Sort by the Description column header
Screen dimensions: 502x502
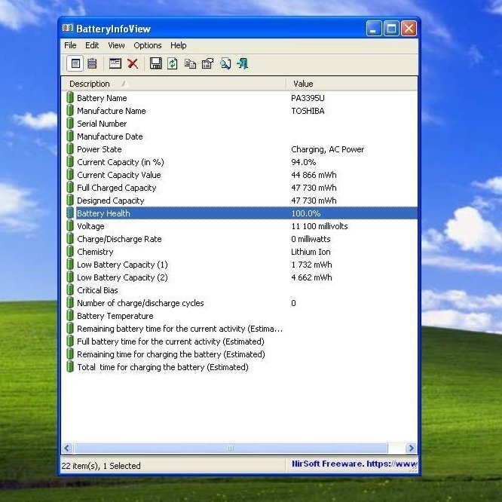point(173,84)
